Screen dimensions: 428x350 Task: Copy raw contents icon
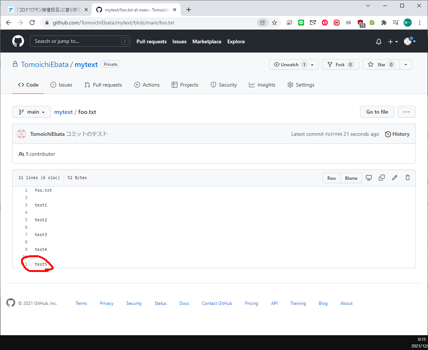coord(382,178)
